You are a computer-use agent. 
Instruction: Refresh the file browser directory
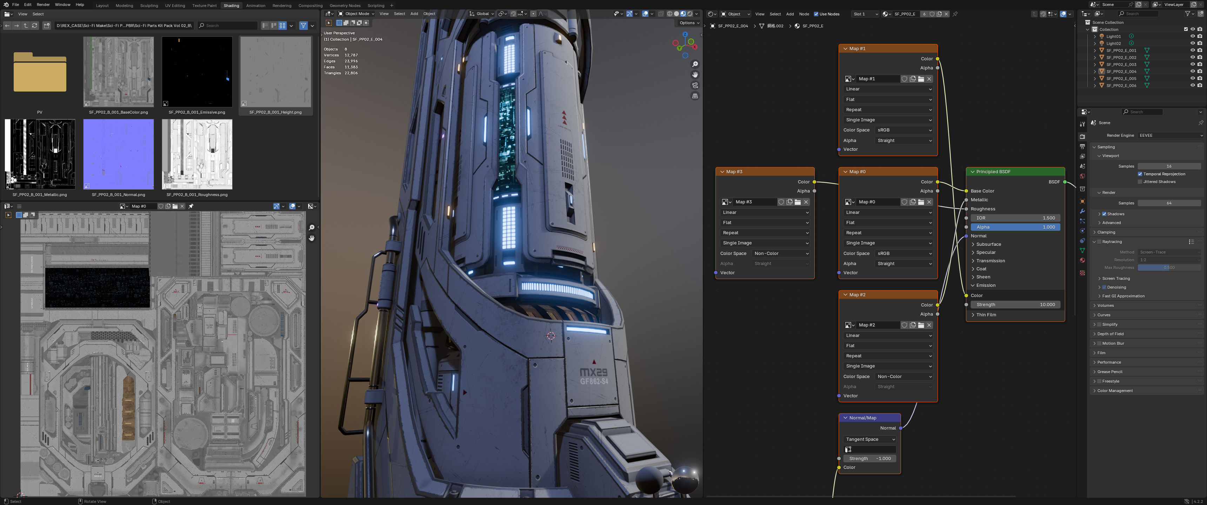[x=35, y=26]
